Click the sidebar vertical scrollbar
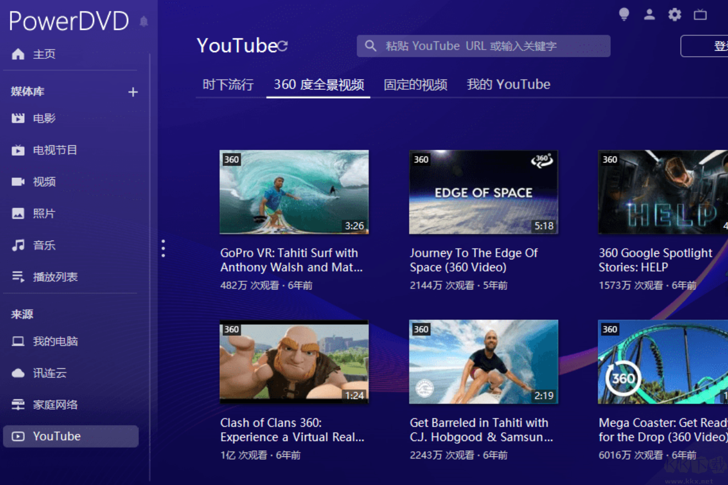This screenshot has width=728, height=485. [150, 267]
